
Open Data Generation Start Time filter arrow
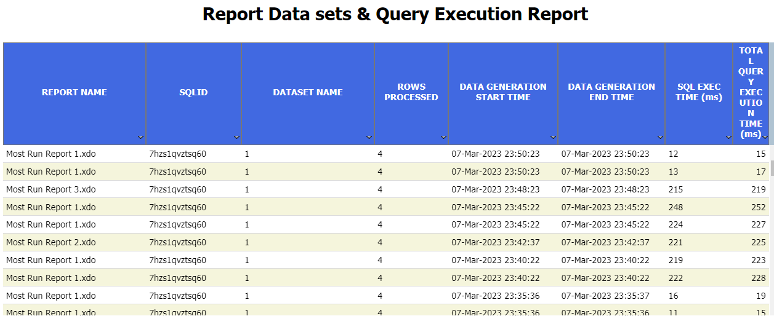click(553, 137)
